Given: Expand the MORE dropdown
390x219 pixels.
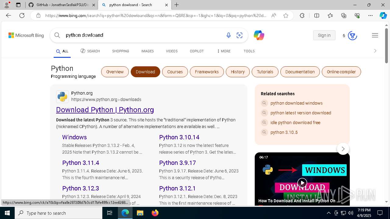Looking at the screenshot, I should pos(224,51).
